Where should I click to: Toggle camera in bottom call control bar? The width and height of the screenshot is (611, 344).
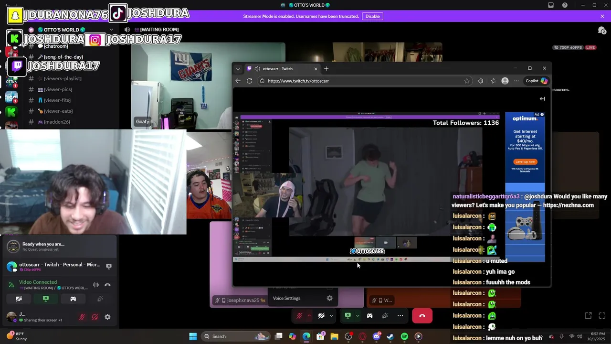pyautogui.click(x=321, y=316)
